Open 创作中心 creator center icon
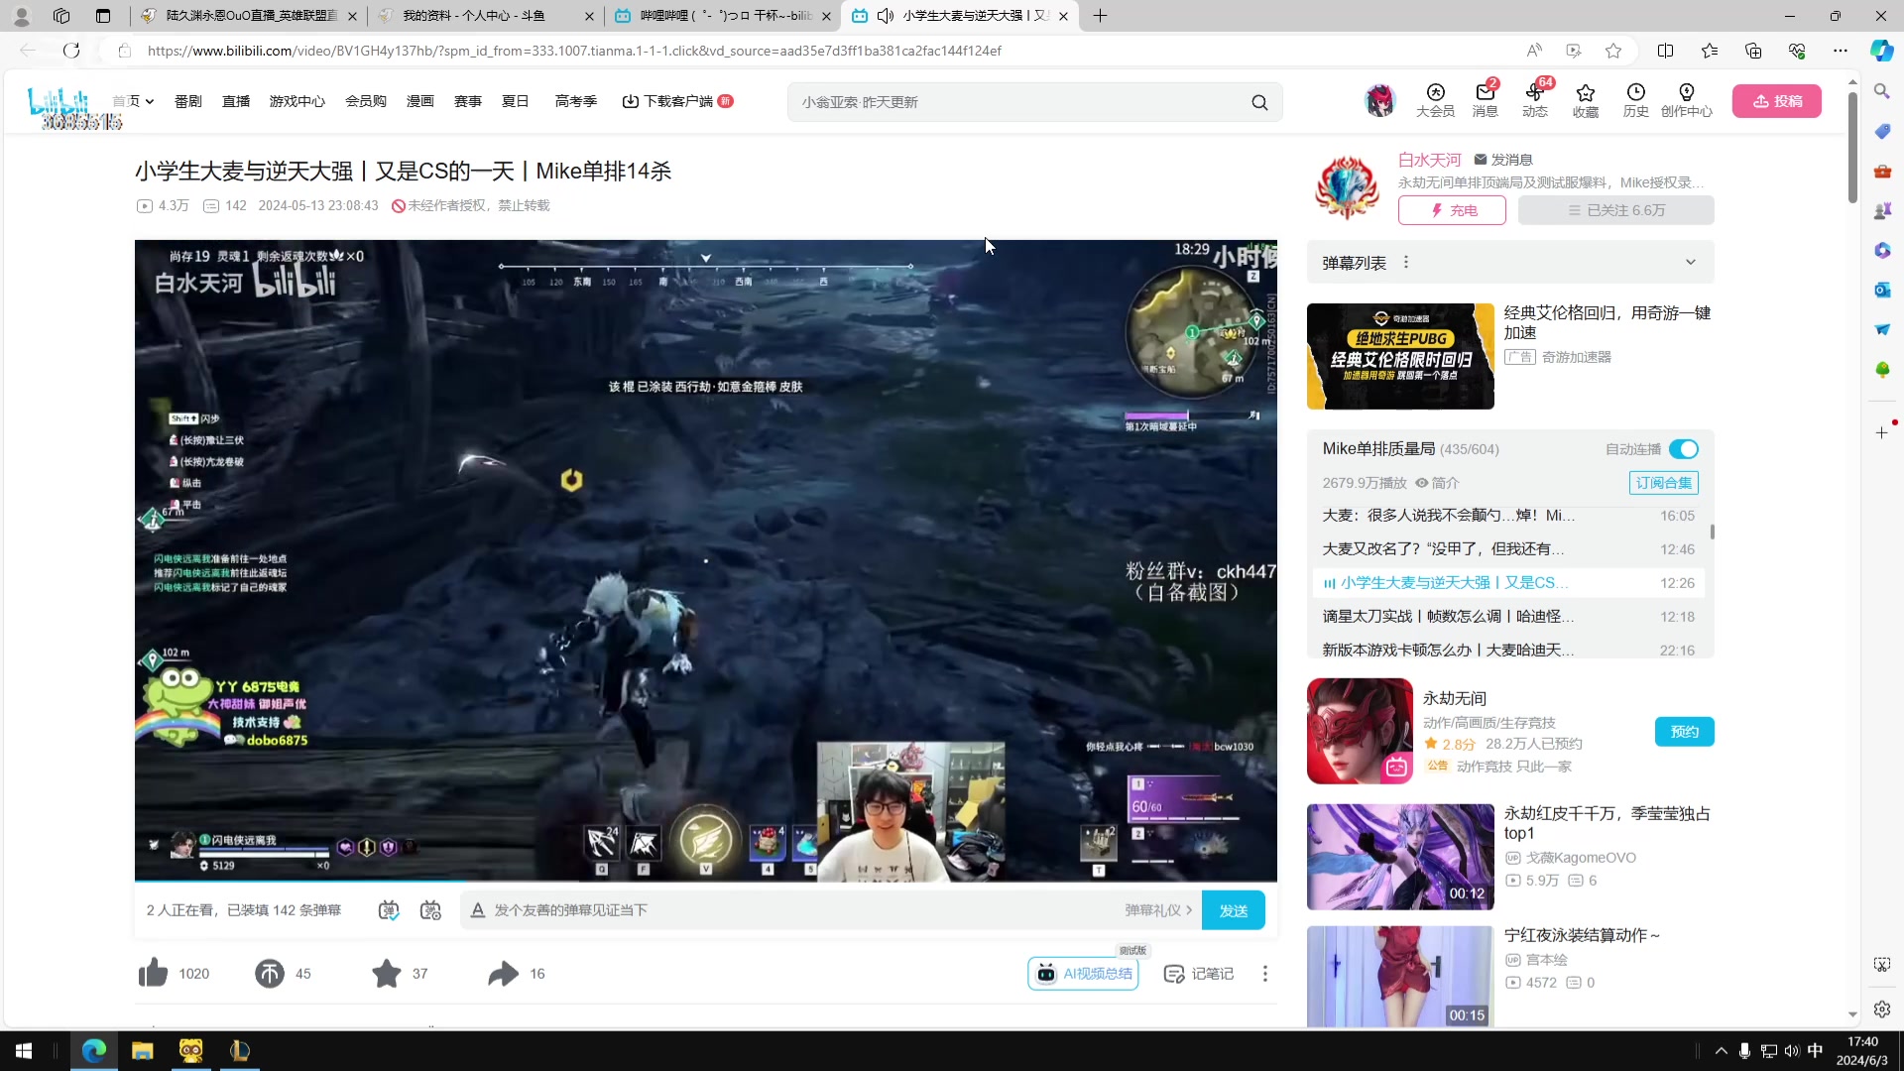This screenshot has height=1071, width=1904. pyautogui.click(x=1687, y=100)
